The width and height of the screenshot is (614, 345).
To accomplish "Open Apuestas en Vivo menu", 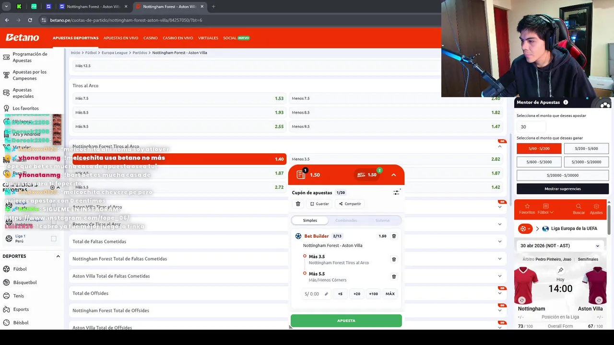I will click(121, 38).
